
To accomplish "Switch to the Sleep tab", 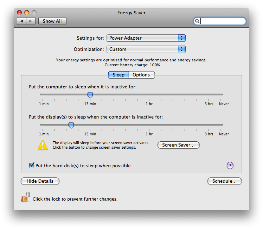I will (x=118, y=75).
